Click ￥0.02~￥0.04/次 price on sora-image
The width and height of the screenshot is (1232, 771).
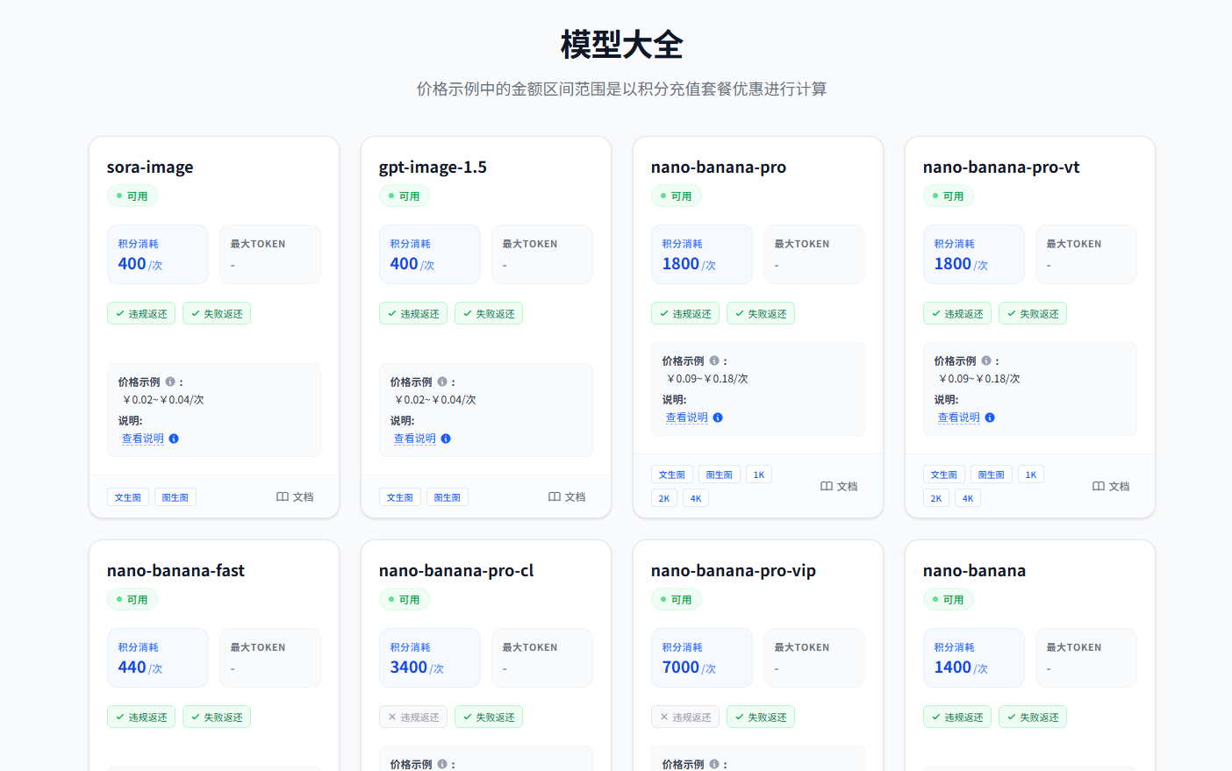tap(163, 400)
